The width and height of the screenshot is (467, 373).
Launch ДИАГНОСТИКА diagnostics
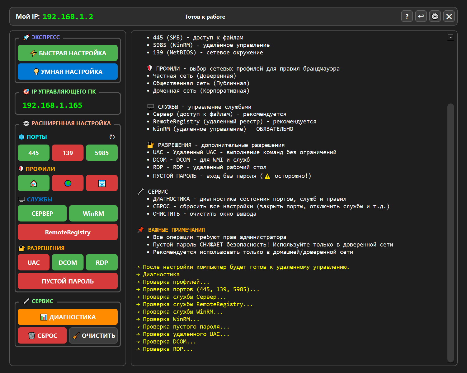point(68,317)
